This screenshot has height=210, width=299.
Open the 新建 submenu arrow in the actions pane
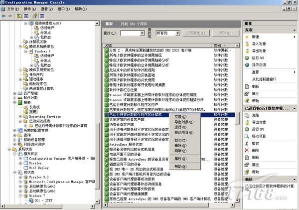click(295, 37)
